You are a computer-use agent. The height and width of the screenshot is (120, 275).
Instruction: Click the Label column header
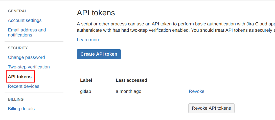[86, 80]
